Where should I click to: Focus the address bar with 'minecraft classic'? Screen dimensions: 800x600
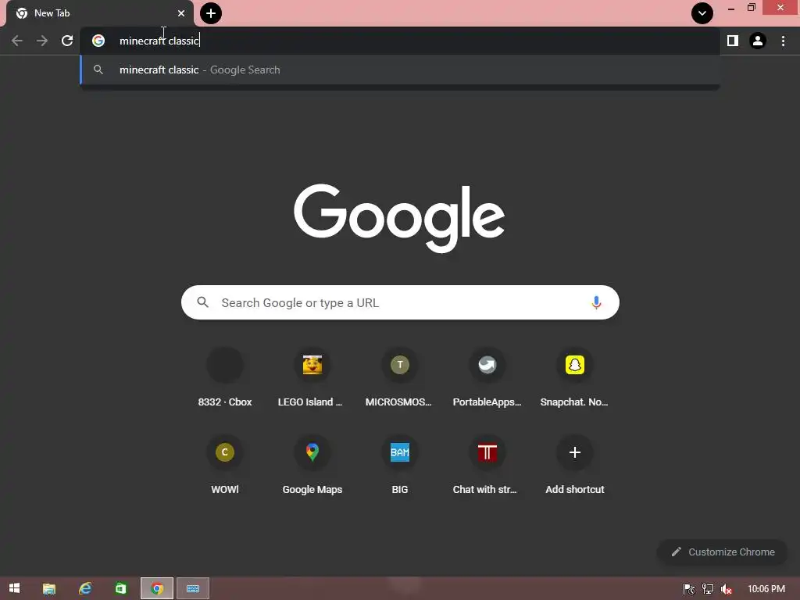pyautogui.click(x=400, y=41)
